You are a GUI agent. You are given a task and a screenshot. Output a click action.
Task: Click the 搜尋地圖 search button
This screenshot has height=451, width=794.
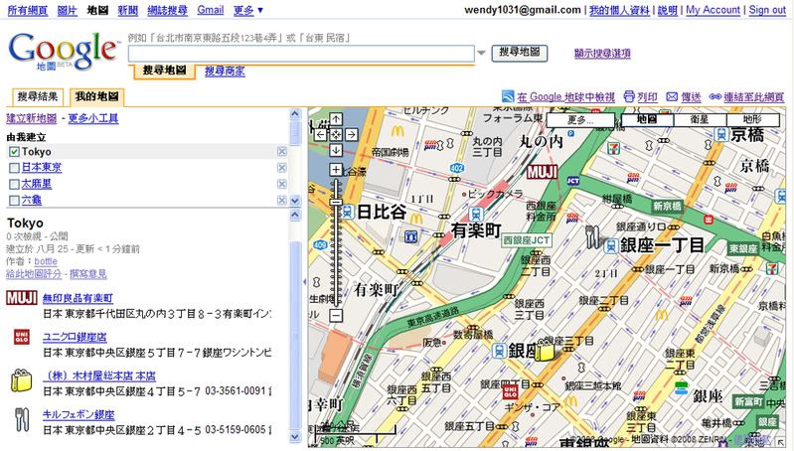[520, 52]
